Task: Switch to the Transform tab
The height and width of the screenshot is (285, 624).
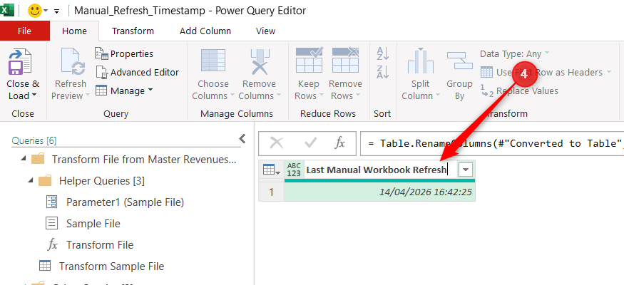Action: point(133,31)
